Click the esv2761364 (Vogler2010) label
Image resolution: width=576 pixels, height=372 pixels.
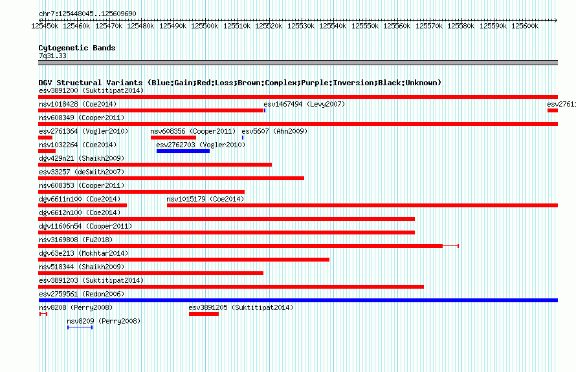83,131
